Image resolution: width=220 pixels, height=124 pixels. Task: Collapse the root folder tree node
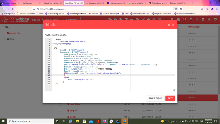[x=3, y=27]
